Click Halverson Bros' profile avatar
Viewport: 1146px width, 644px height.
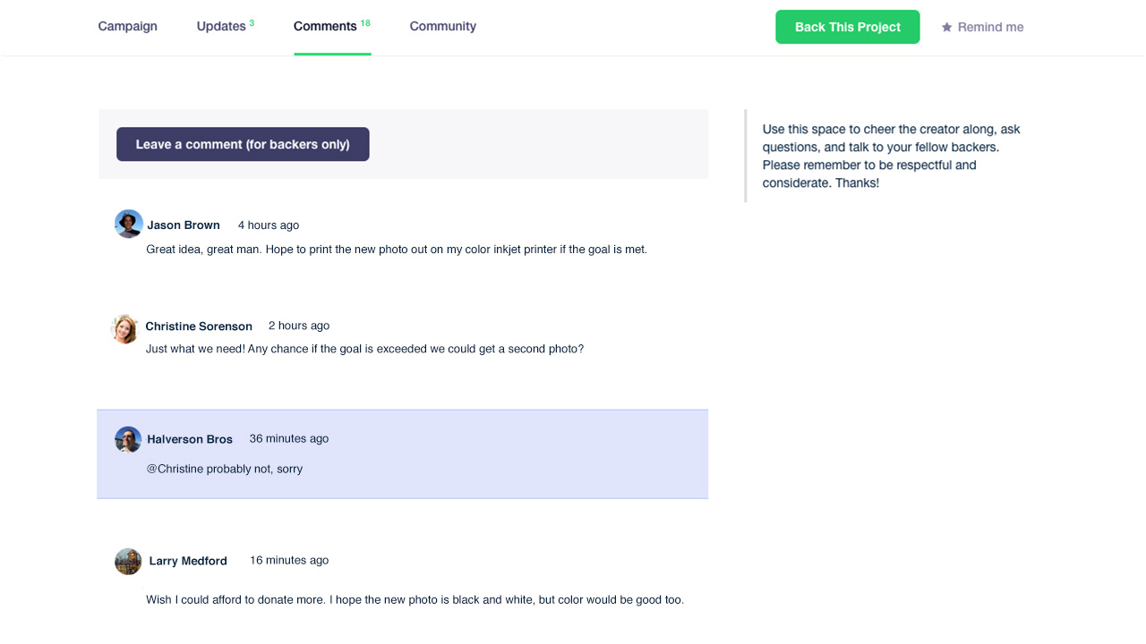click(x=128, y=439)
